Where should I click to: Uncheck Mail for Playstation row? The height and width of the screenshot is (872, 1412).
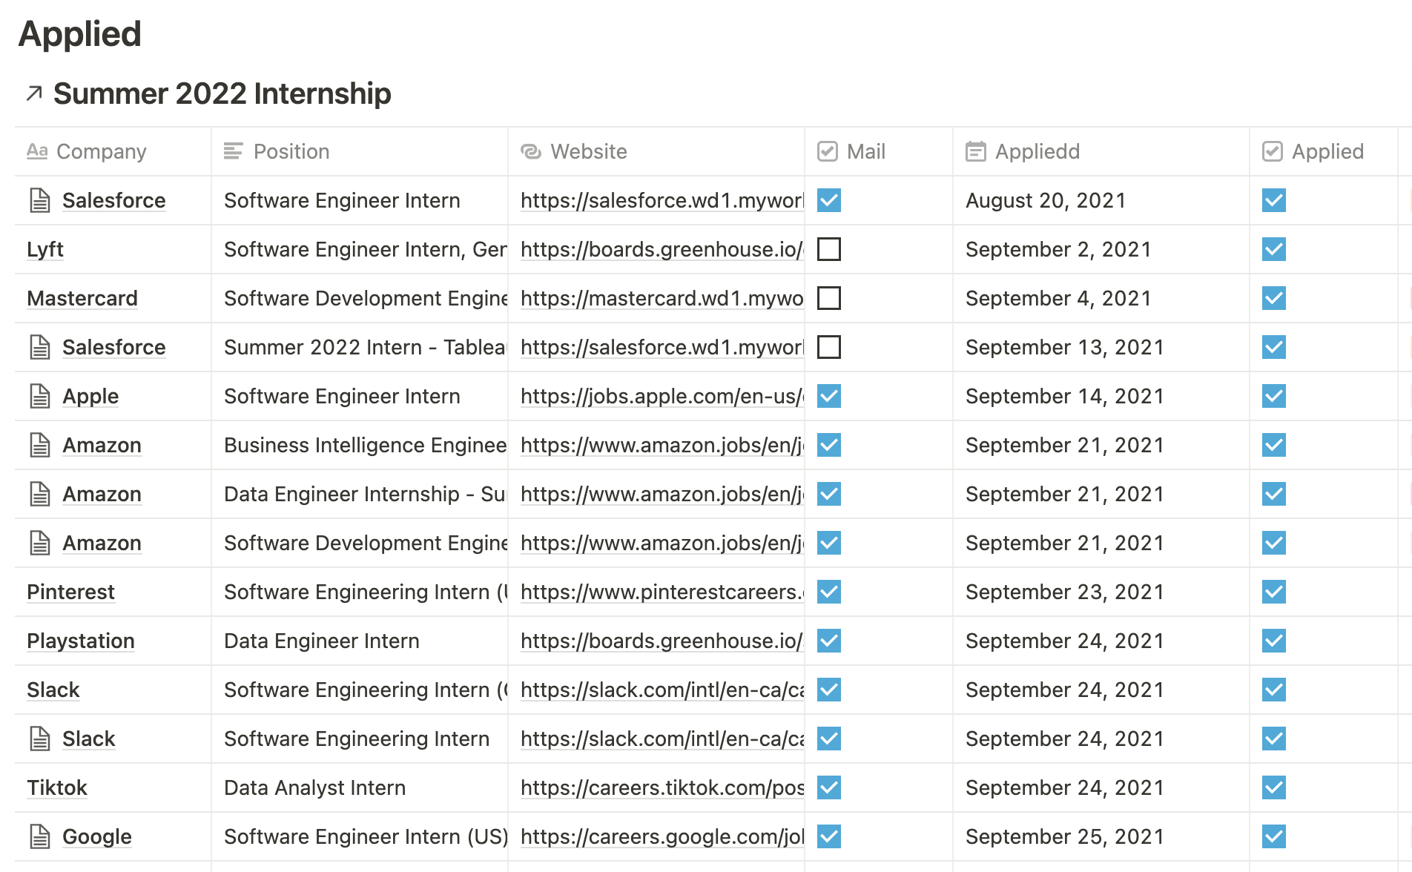click(829, 641)
